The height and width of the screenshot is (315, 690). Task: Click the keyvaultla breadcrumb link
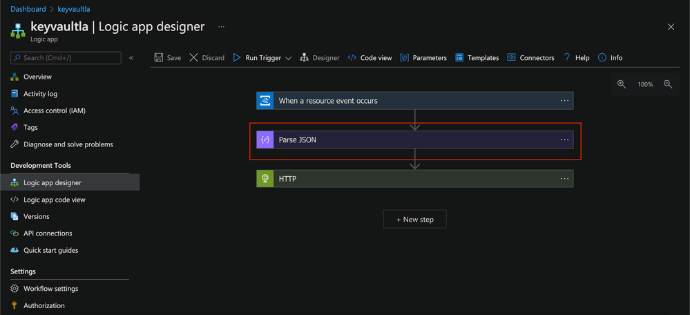click(74, 9)
